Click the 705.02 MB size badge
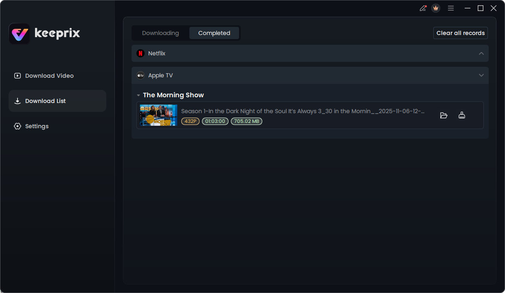505x293 pixels. (x=246, y=121)
